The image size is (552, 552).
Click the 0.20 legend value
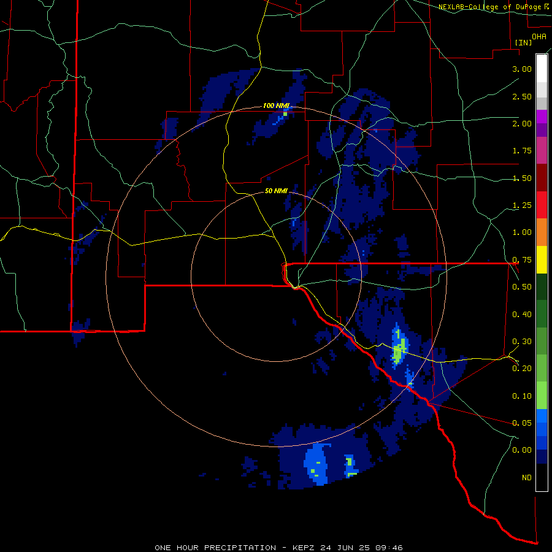(522, 369)
